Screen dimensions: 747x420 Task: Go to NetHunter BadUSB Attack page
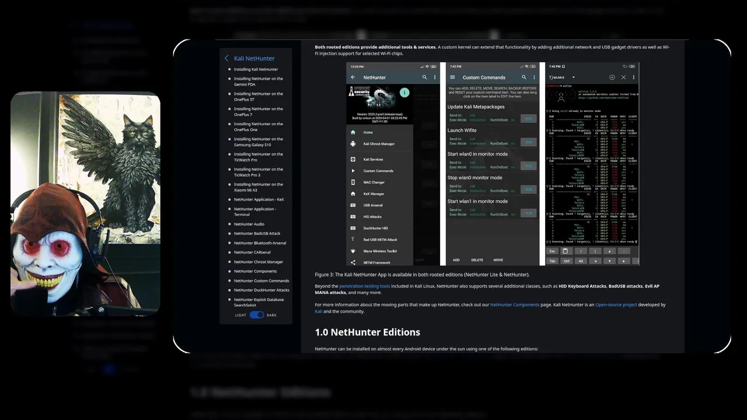(257, 233)
